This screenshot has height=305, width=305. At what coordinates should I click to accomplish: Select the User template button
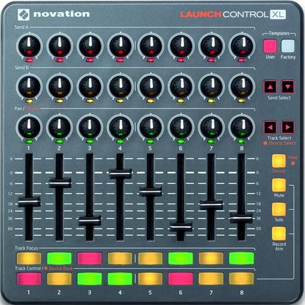[x=270, y=46]
